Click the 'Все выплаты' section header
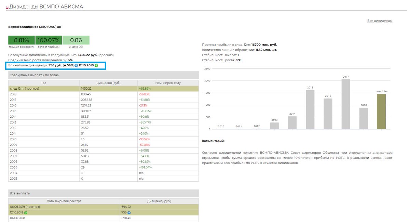This screenshot has width=410, height=222. pos(104,193)
